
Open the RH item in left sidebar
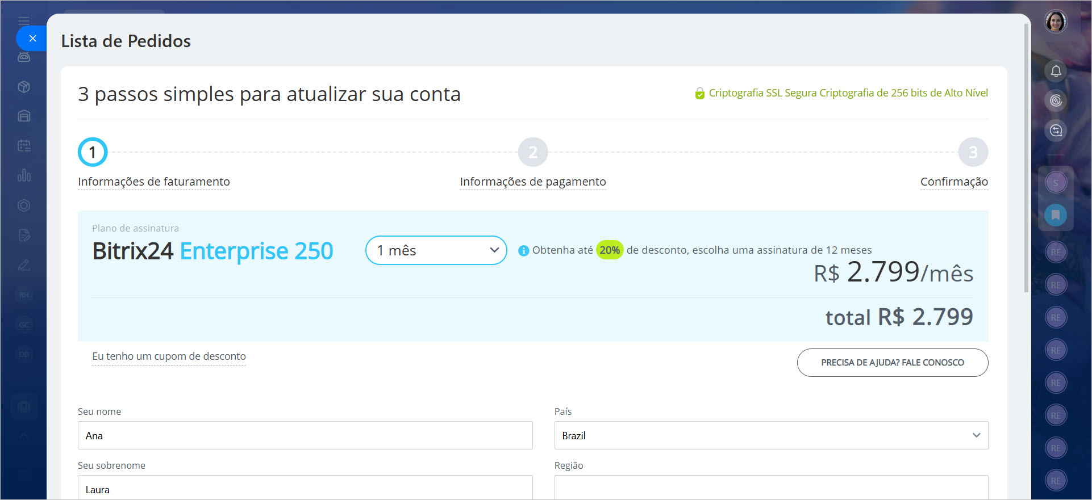[24, 295]
